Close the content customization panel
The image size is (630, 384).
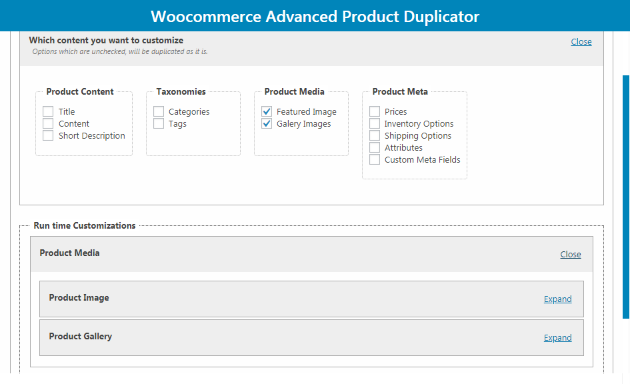[581, 42]
